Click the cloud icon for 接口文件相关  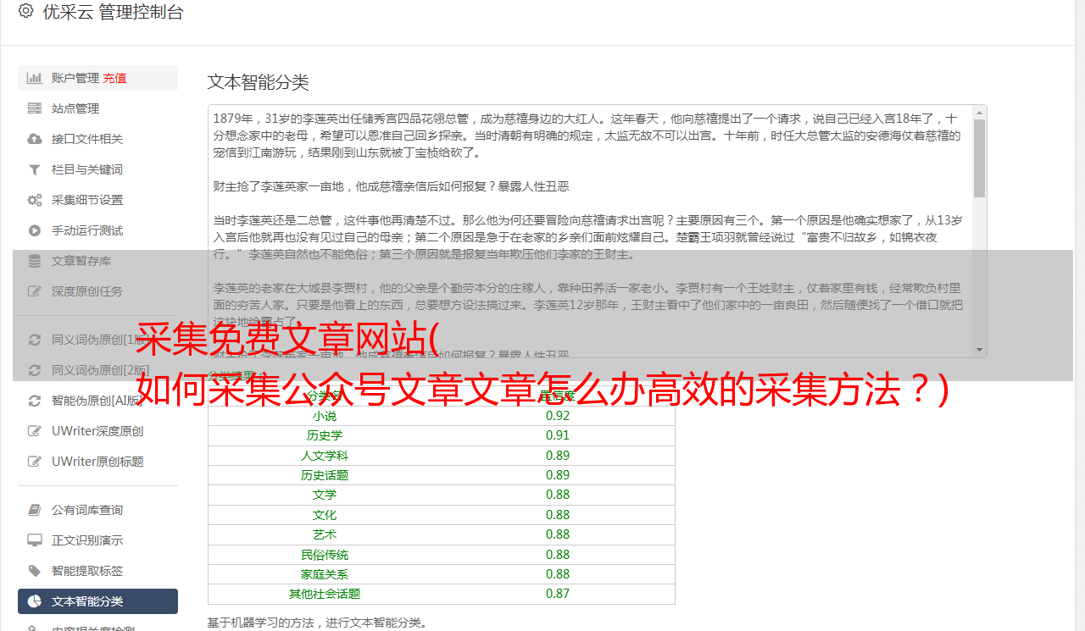click(x=35, y=139)
